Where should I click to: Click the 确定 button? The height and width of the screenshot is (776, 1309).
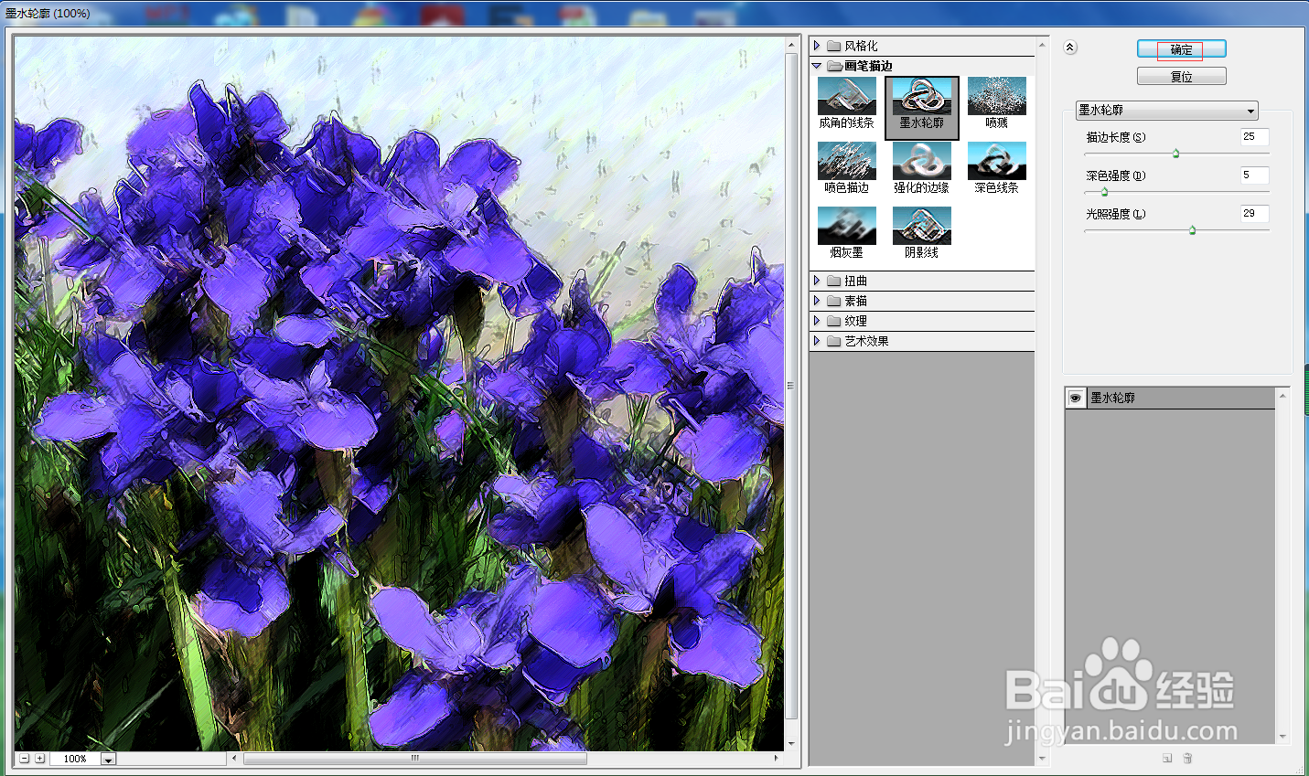[x=1181, y=48]
